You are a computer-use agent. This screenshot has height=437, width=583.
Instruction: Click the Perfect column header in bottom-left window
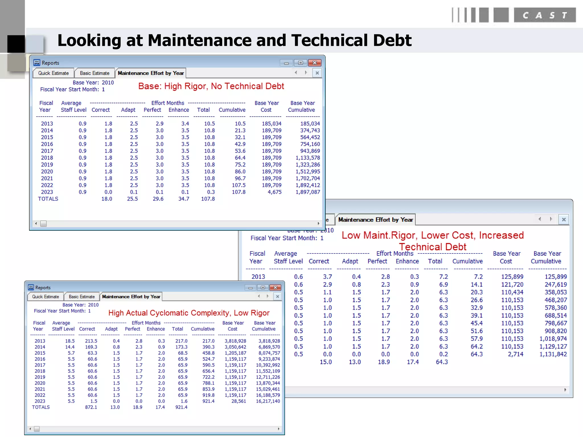pyautogui.click(x=133, y=329)
